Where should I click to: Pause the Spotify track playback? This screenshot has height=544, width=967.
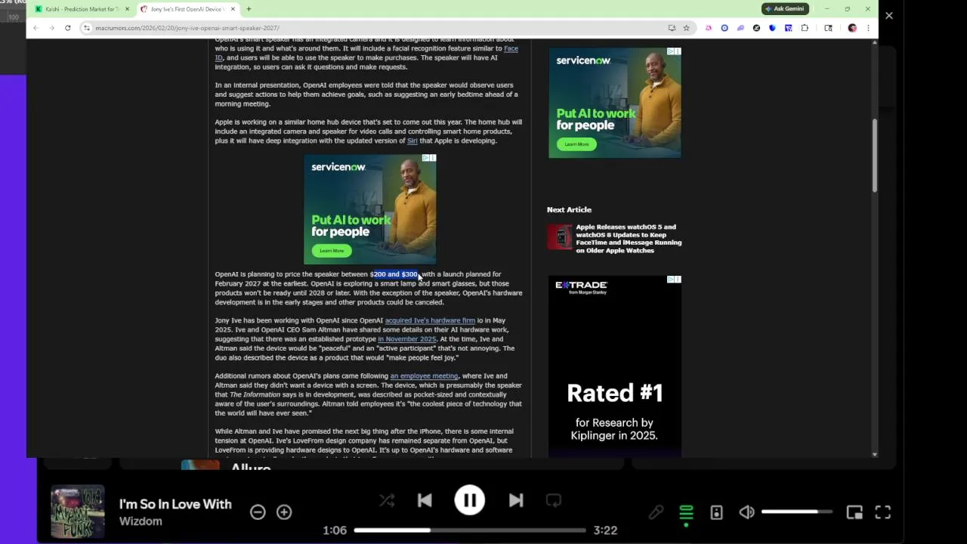(x=469, y=500)
